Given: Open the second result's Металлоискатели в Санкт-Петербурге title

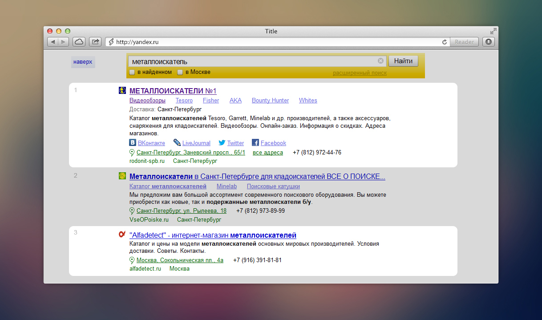Looking at the screenshot, I should (257, 177).
